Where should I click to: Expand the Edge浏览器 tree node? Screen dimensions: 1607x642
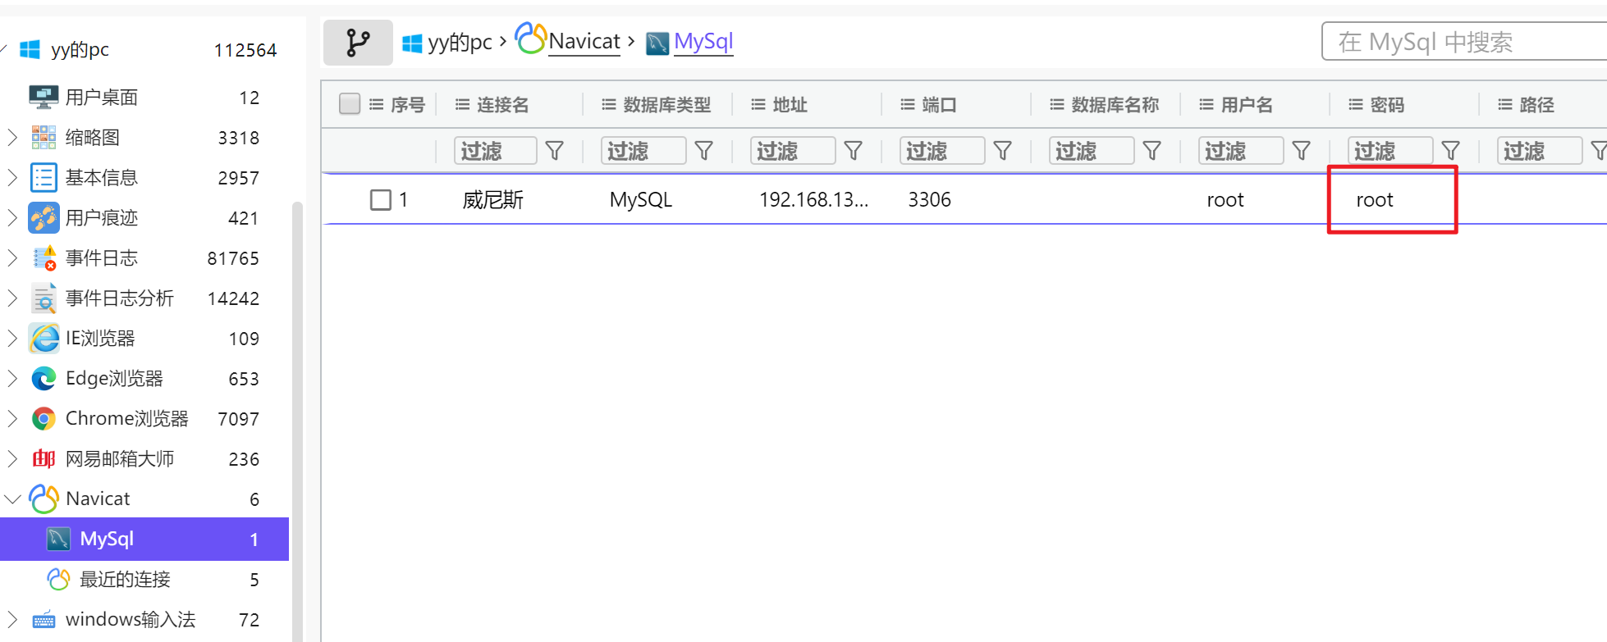(12, 378)
